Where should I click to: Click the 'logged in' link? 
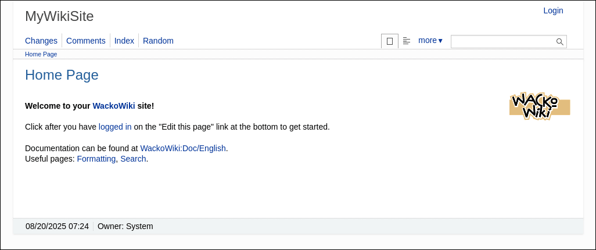pyautogui.click(x=115, y=127)
